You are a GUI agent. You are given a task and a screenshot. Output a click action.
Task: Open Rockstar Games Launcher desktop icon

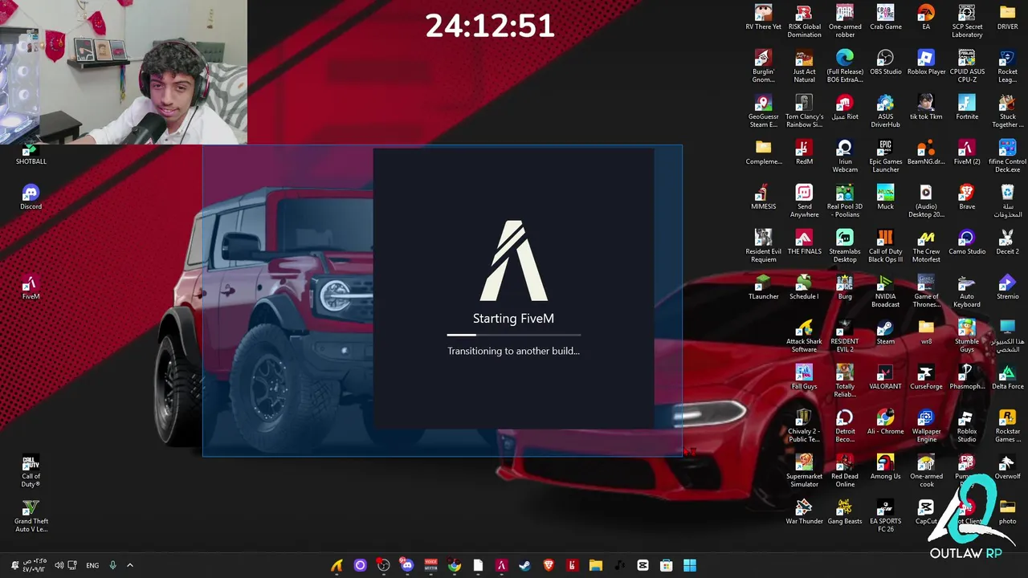(1007, 425)
